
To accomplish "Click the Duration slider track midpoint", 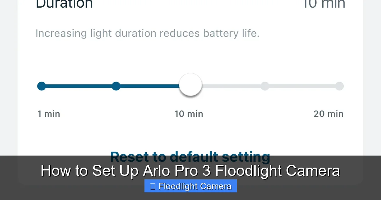I will [x=190, y=86].
